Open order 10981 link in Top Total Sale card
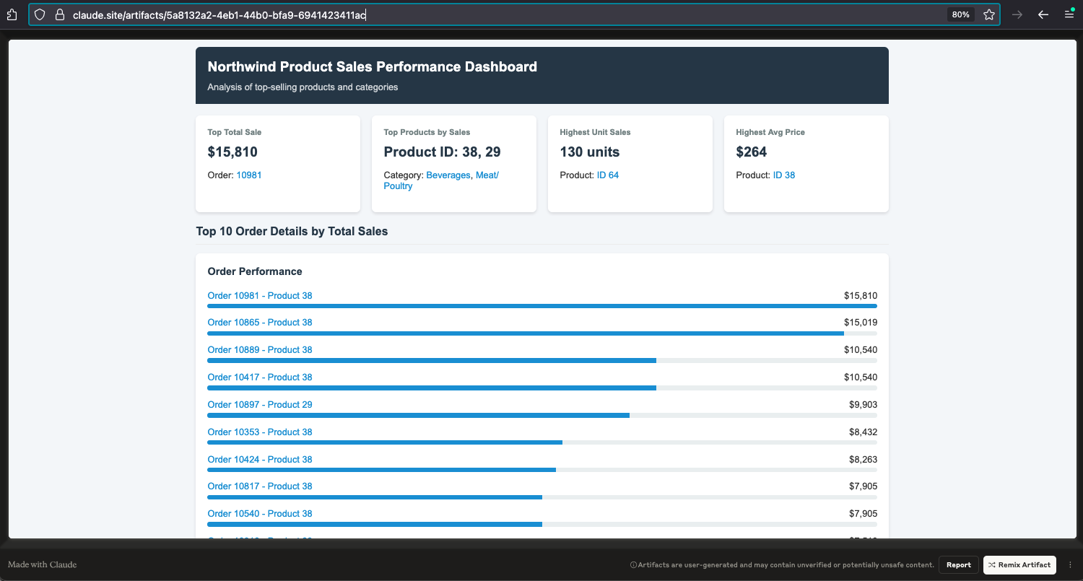Screen dimensions: 1083x581 pyautogui.click(x=249, y=175)
